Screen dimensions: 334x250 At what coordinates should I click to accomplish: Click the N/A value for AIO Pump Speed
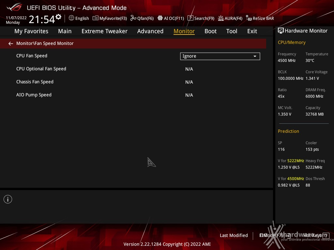(189, 95)
